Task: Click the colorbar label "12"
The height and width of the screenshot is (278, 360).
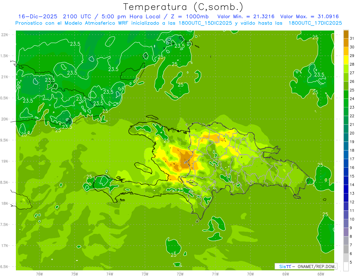Action: (352, 202)
